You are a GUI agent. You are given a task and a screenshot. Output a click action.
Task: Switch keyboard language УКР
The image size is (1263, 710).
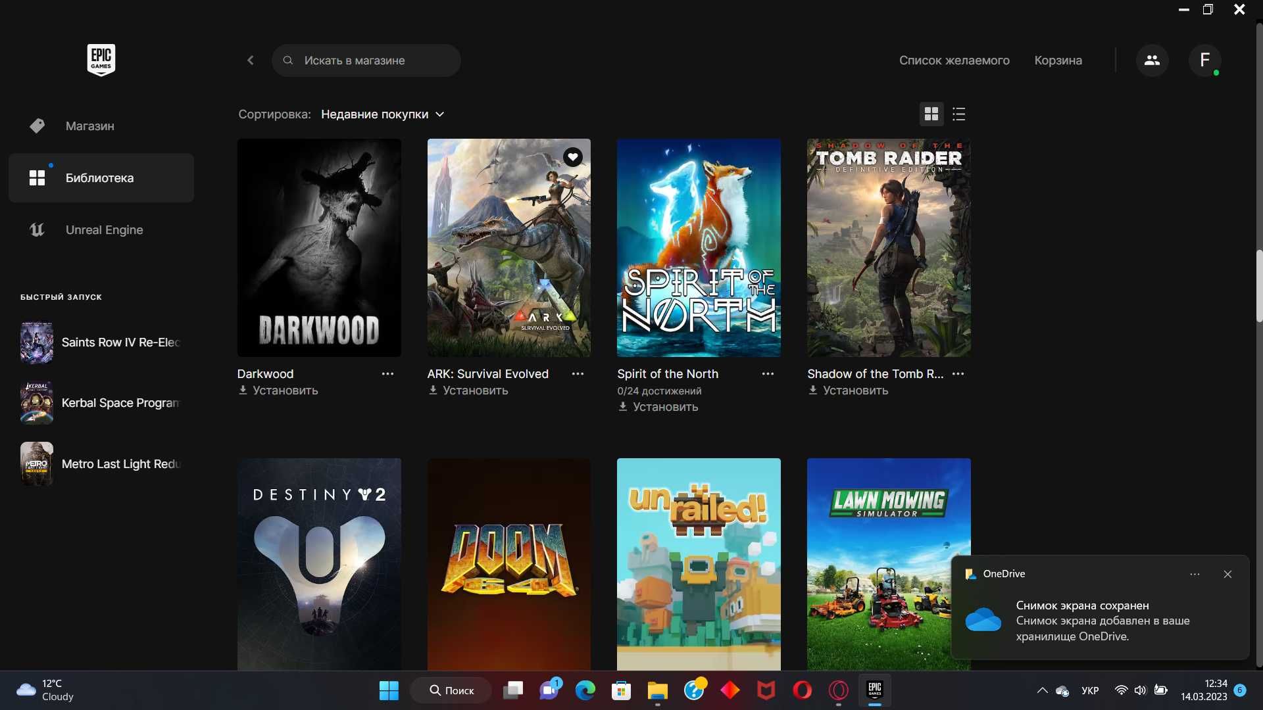click(1090, 690)
